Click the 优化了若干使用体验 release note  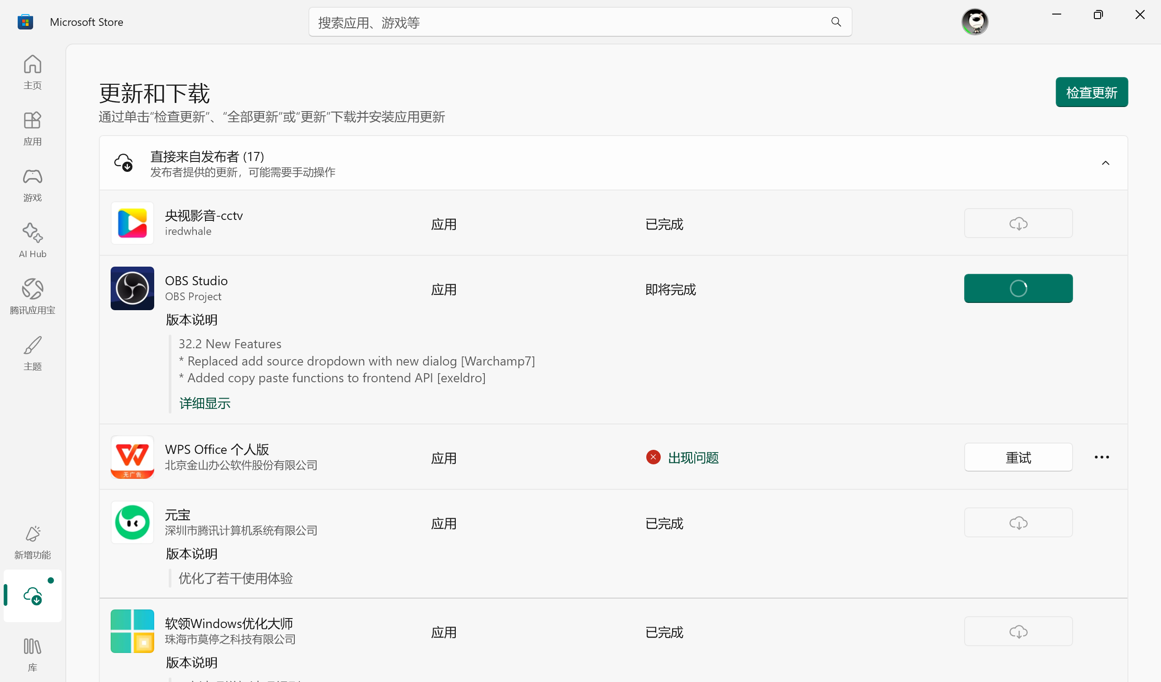(235, 578)
